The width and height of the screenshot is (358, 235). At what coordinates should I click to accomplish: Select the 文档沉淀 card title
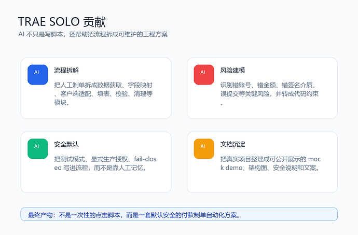pyautogui.click(x=232, y=144)
